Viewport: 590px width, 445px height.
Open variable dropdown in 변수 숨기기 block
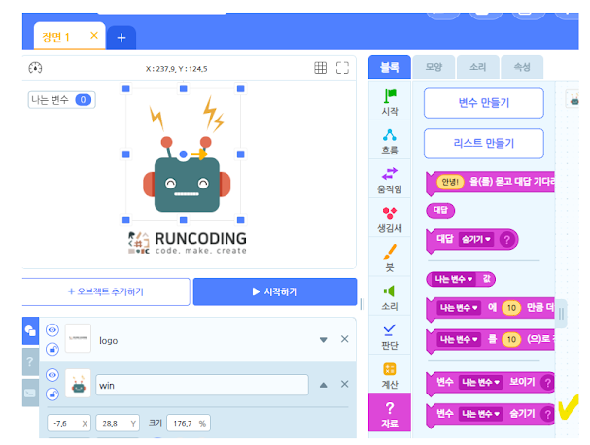[x=480, y=414]
